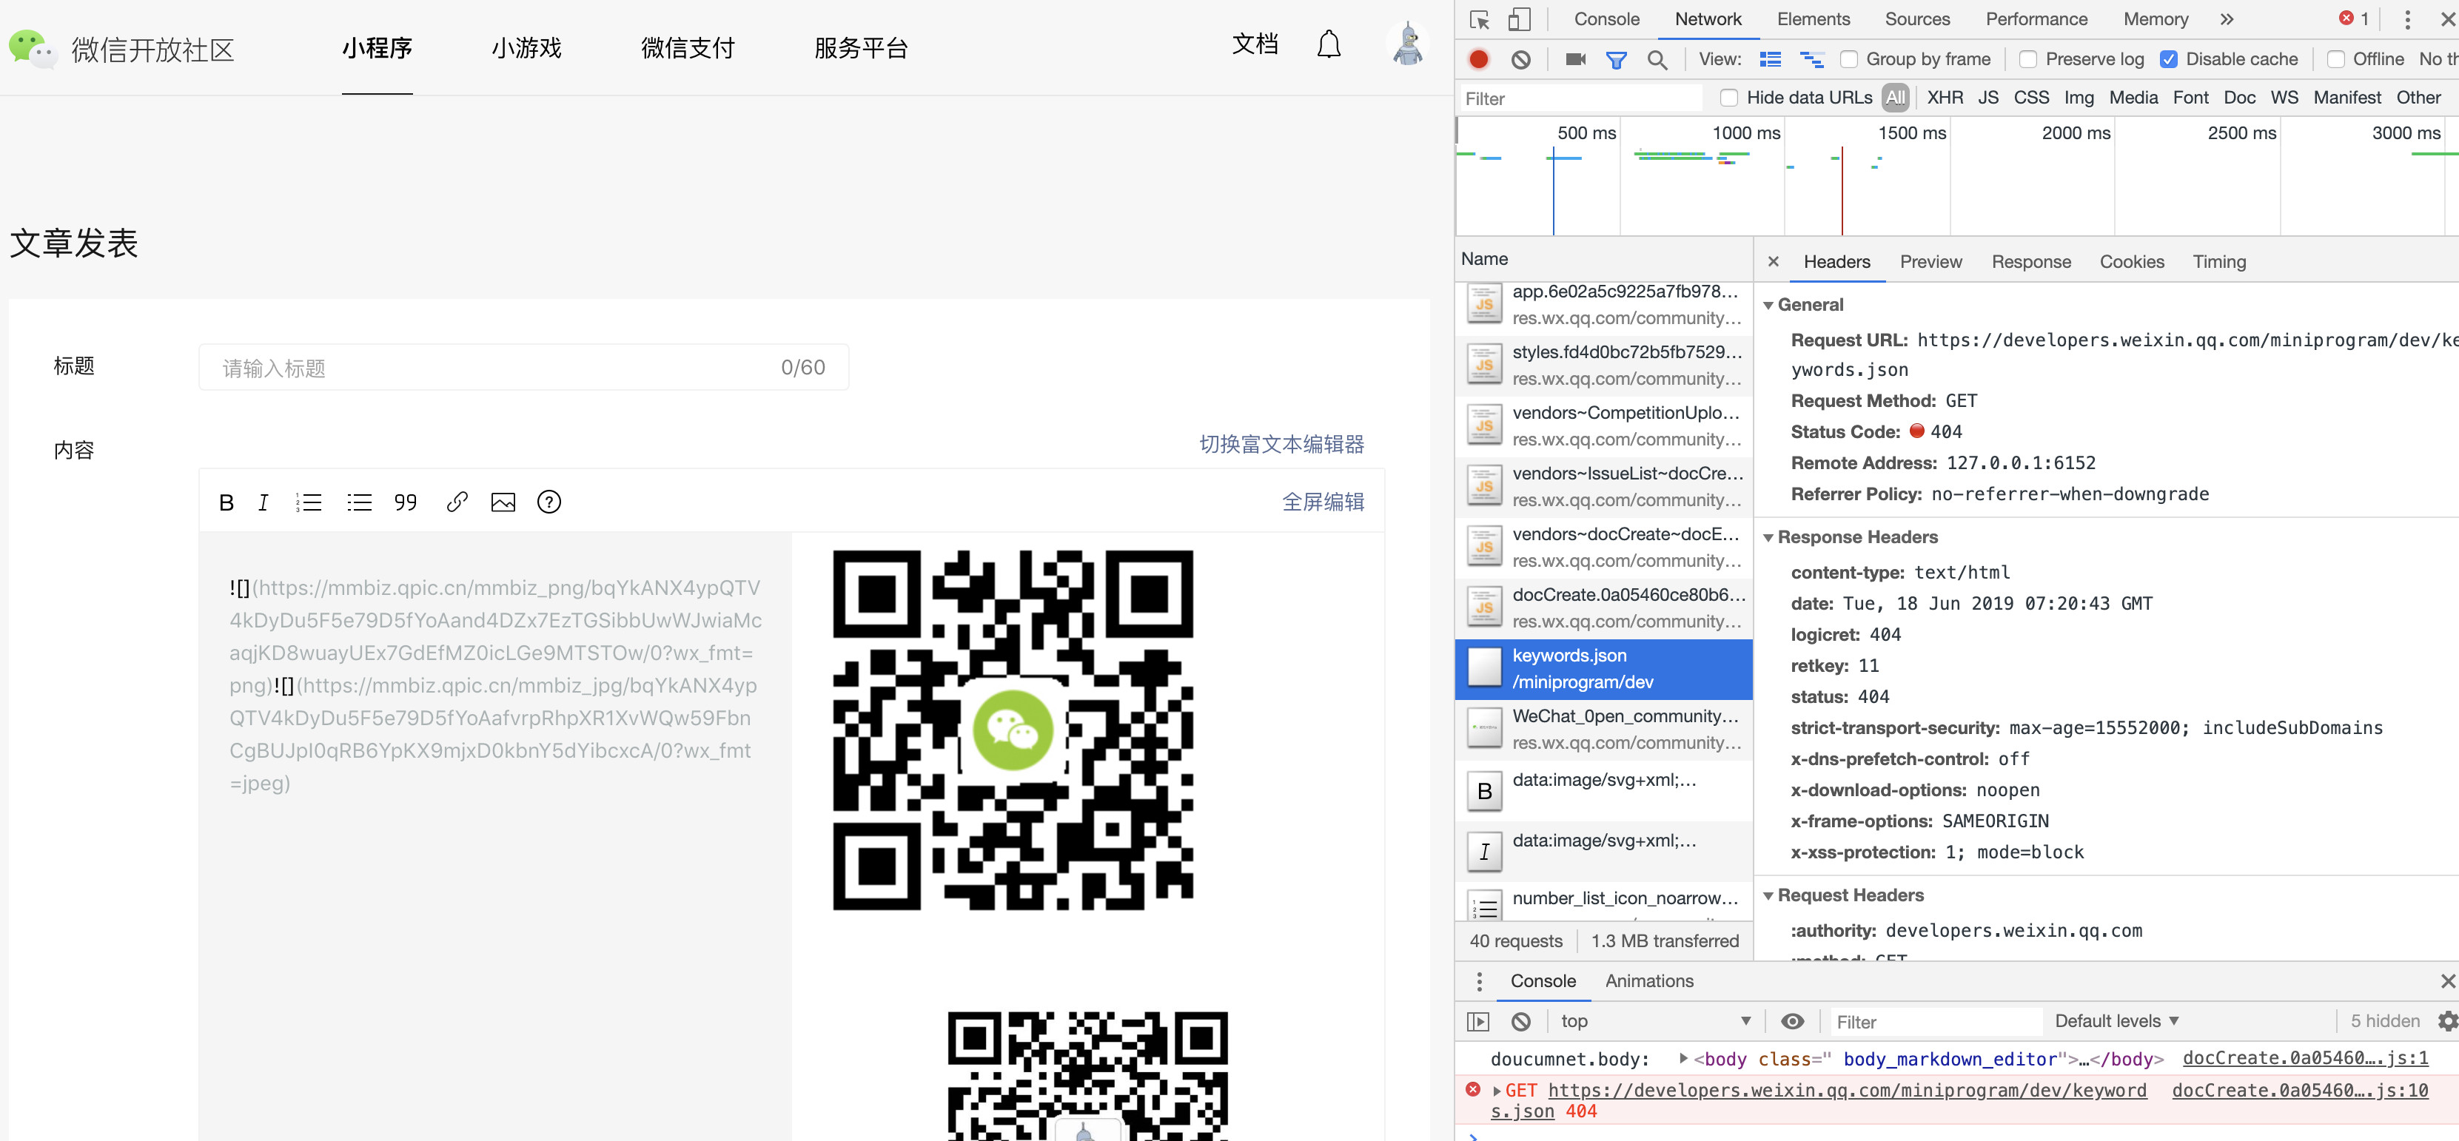Image resolution: width=2459 pixels, height=1141 pixels.
Task: Insert a blockquote with the quote icon
Action: coord(406,502)
